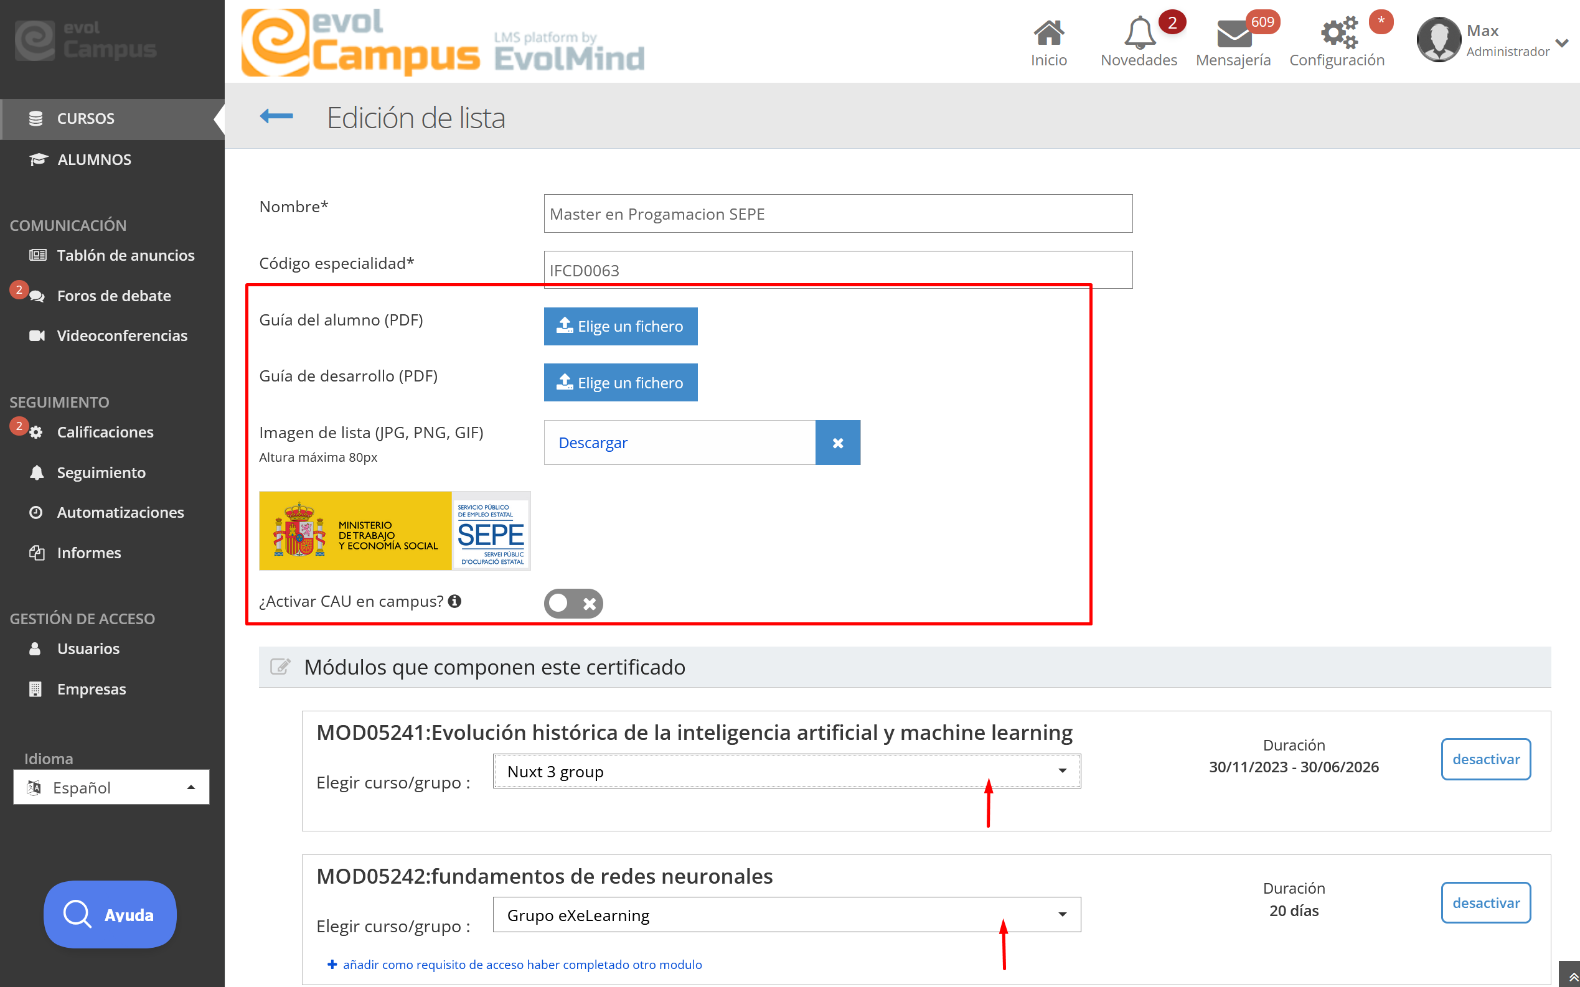Open Nuxt 3 group dropdown
1580x987 pixels.
pyautogui.click(x=787, y=772)
